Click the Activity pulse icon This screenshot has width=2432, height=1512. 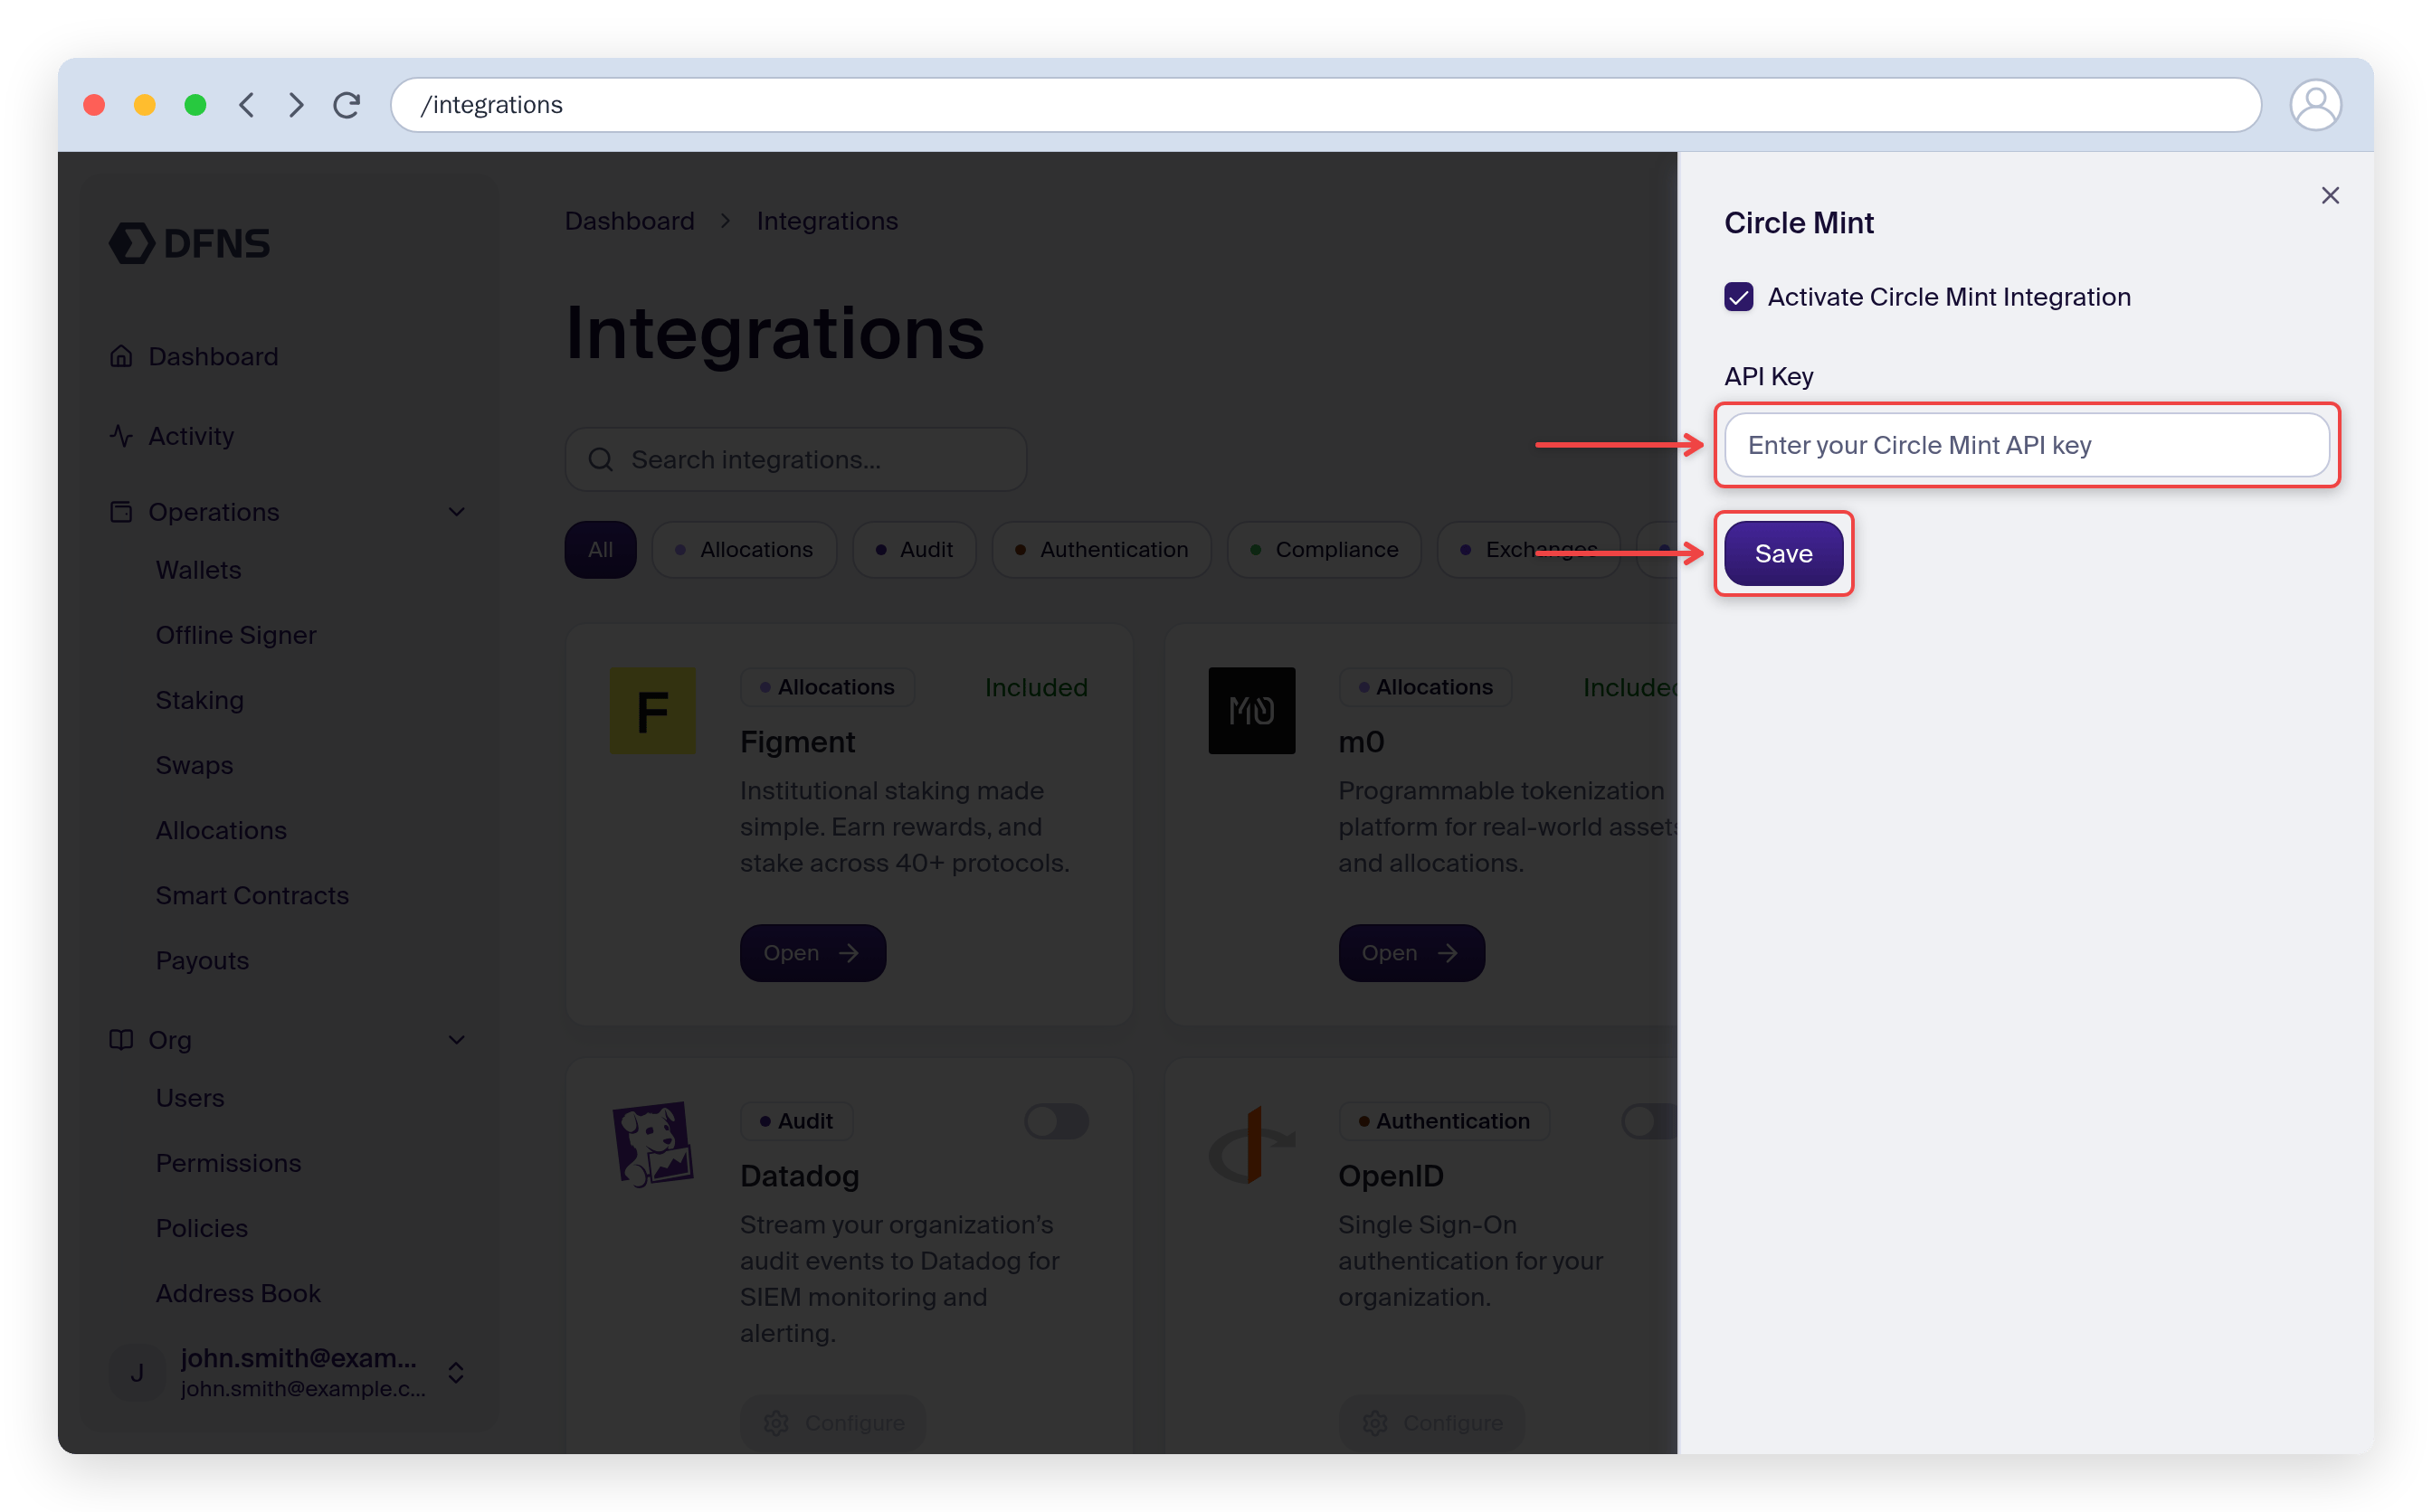pos(121,436)
